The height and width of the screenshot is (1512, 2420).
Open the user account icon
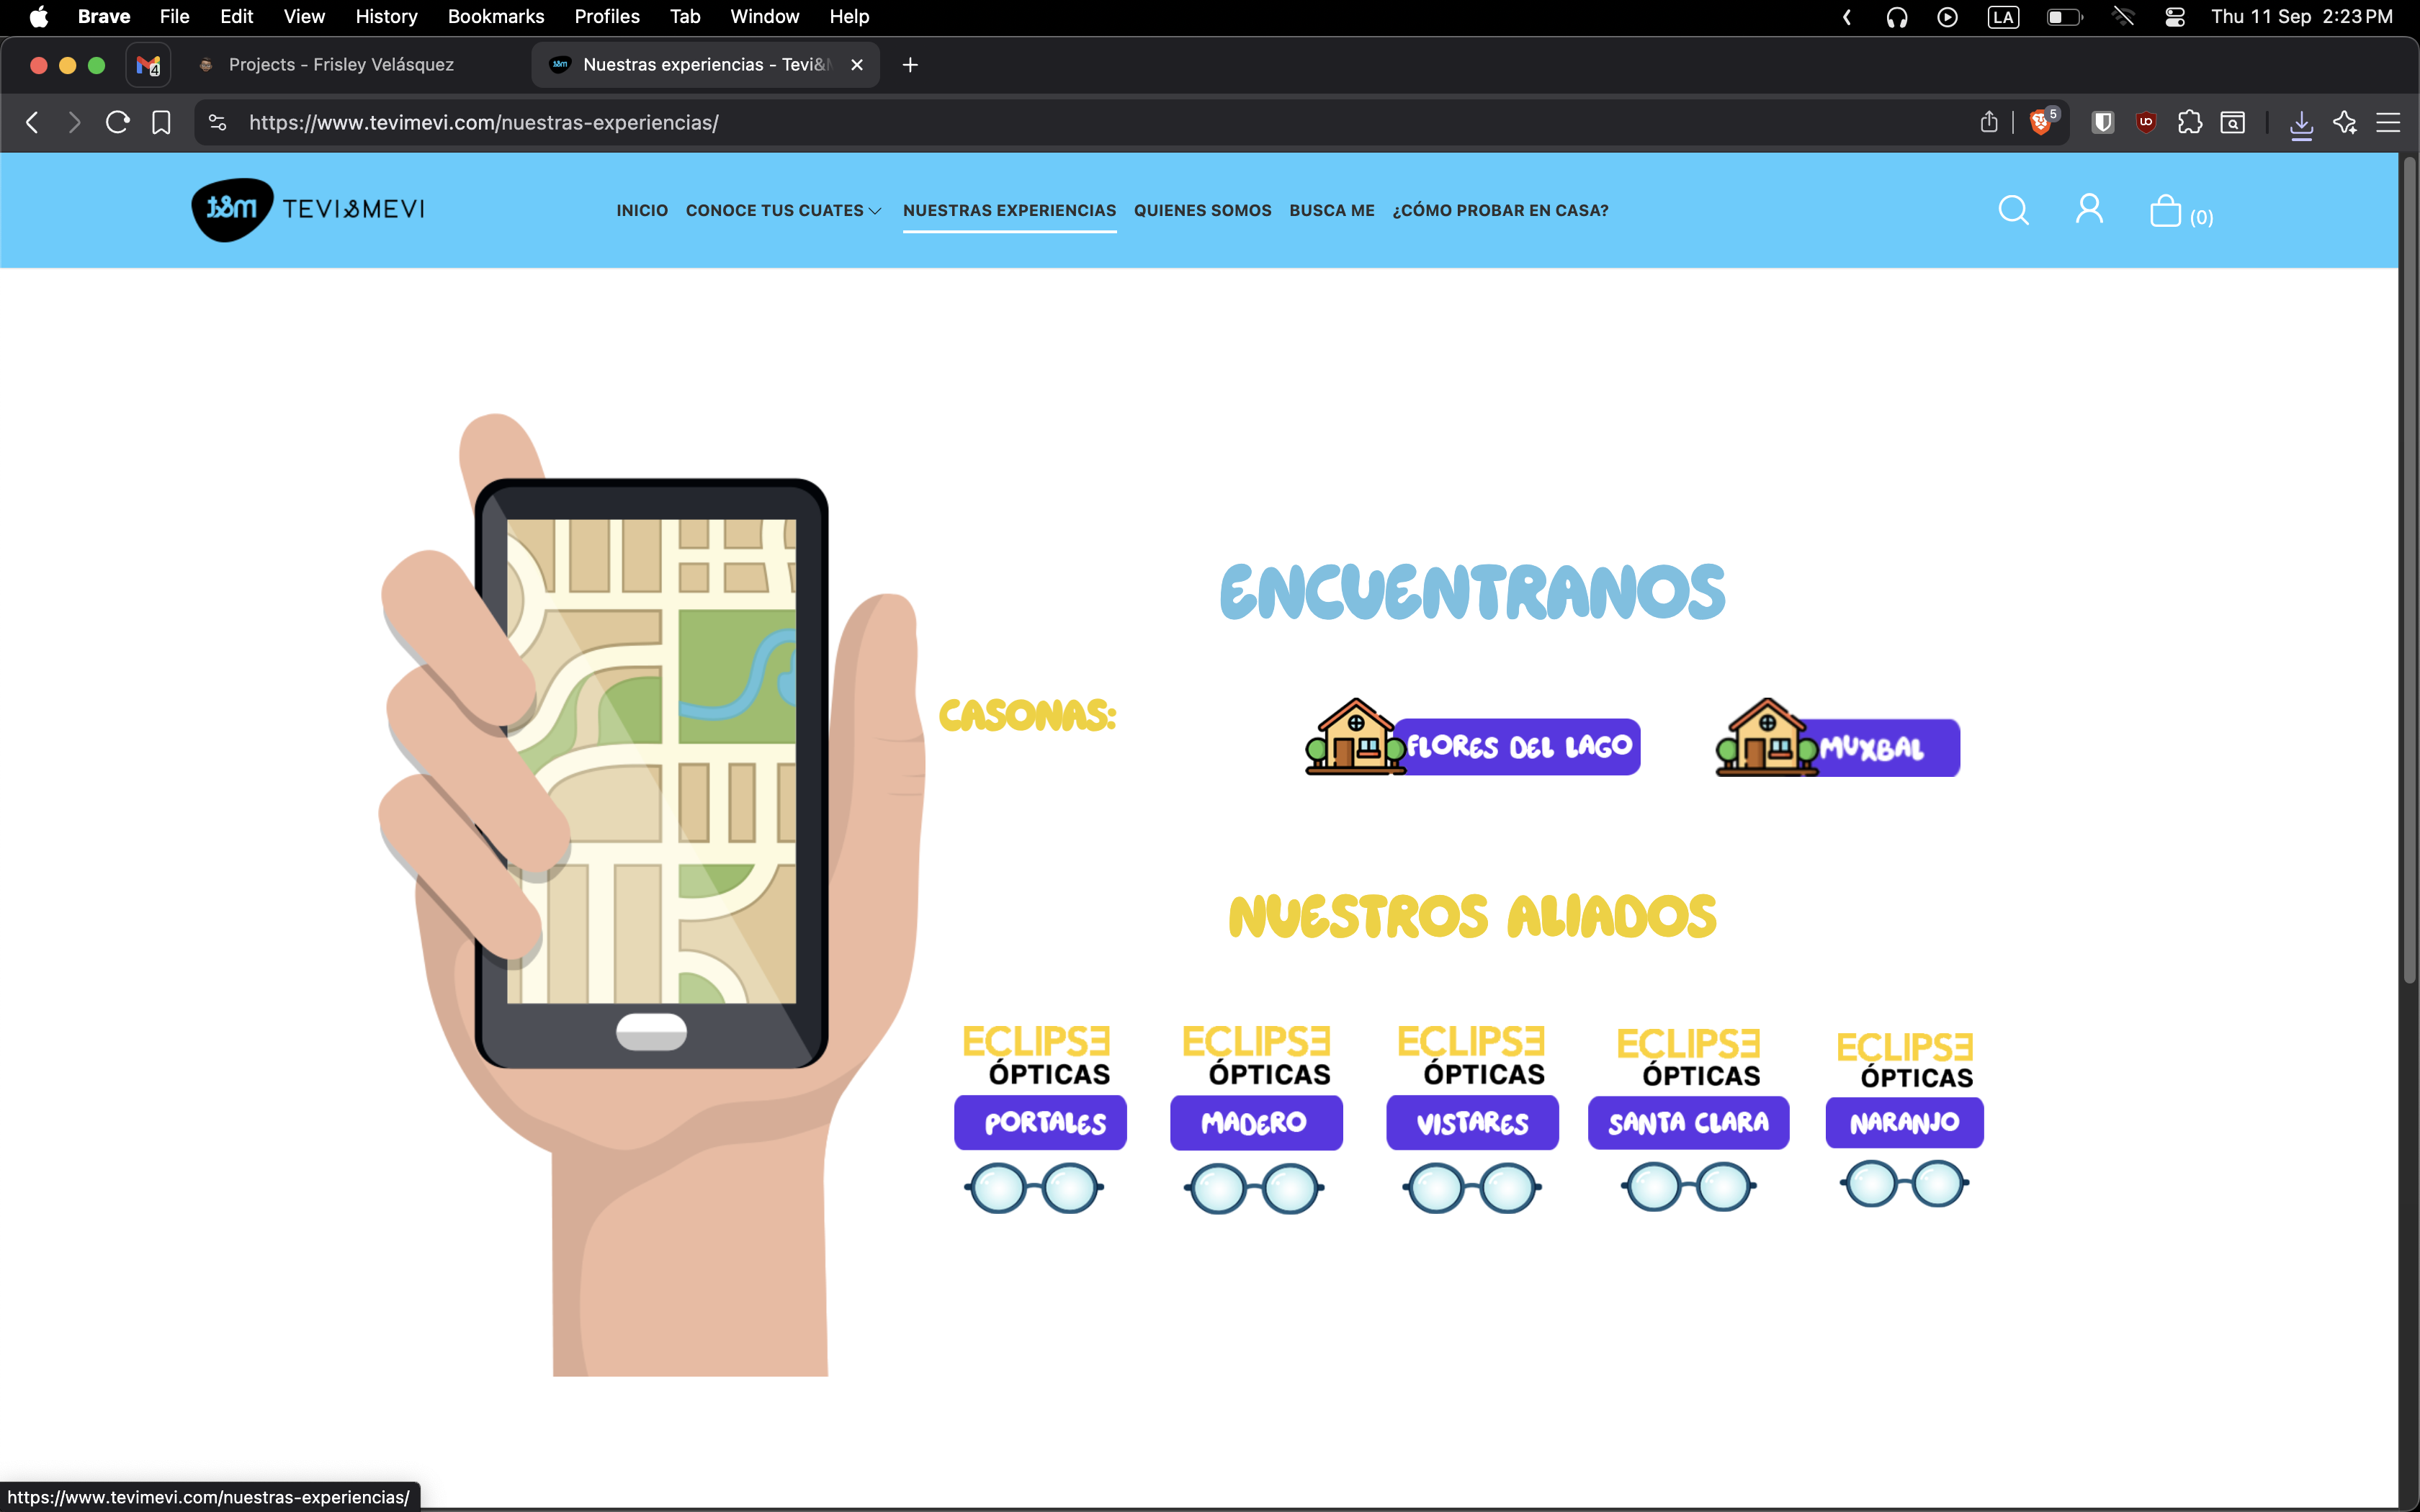[x=2089, y=209]
